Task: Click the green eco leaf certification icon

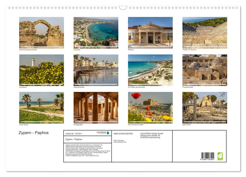Action: point(220,156)
